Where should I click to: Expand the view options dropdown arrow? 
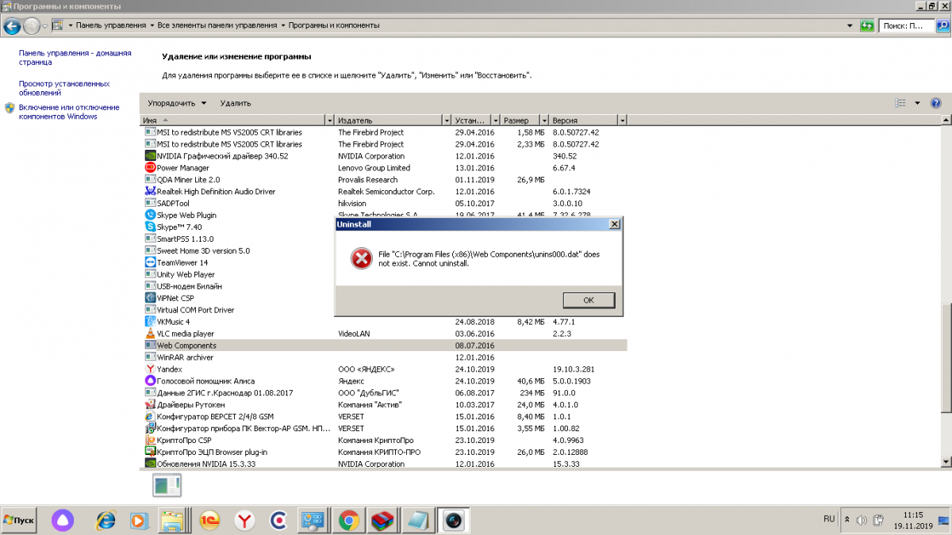coord(917,103)
